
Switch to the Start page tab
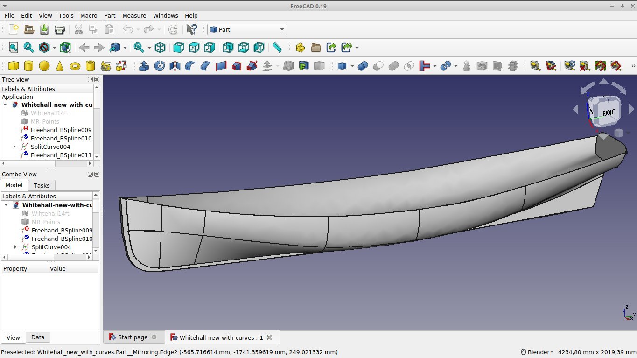[x=133, y=337]
